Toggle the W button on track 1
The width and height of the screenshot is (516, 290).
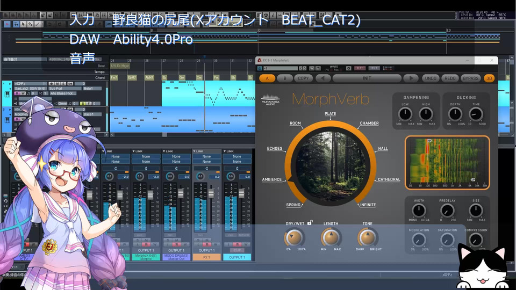point(23,93)
